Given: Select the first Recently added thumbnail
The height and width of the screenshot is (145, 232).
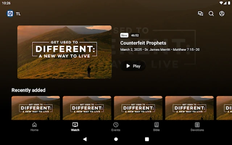Looking at the screenshot, I should 36,108.
